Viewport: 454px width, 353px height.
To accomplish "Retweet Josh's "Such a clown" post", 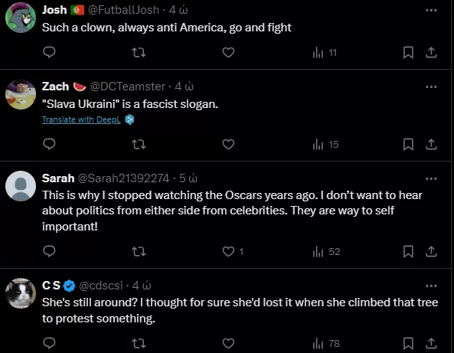I will point(139,52).
